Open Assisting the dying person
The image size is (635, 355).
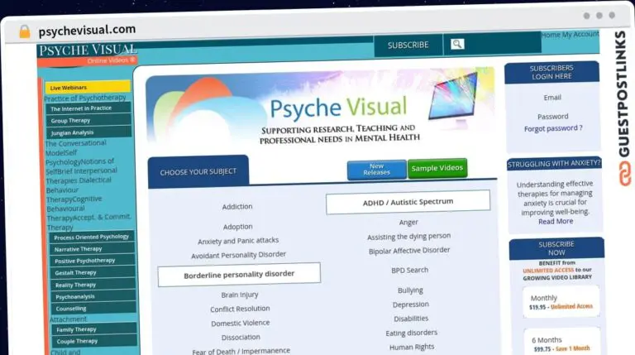pyautogui.click(x=409, y=237)
